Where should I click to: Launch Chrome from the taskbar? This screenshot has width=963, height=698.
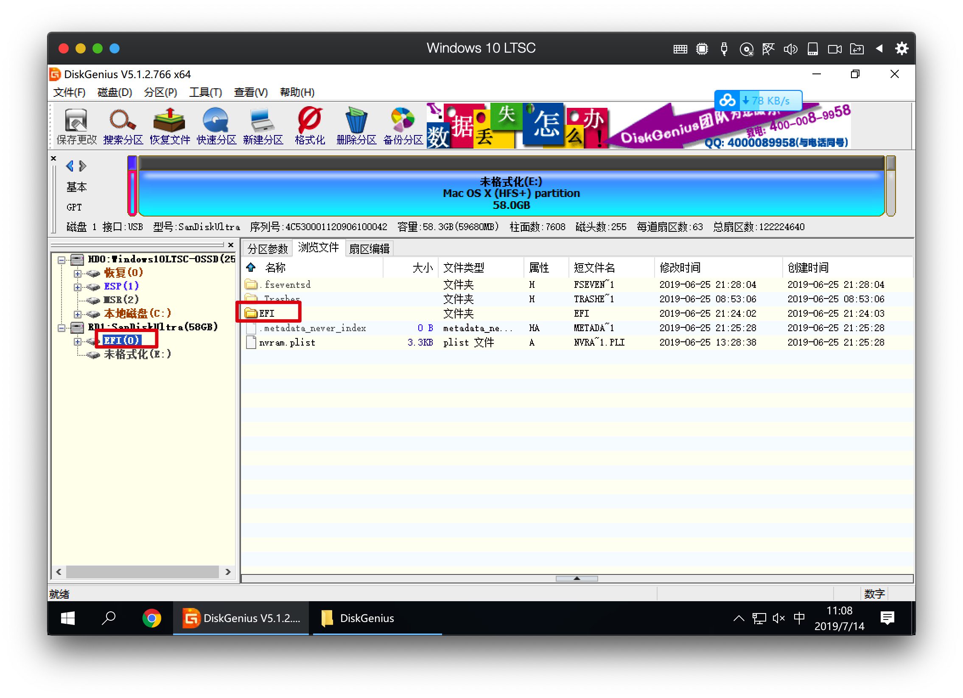pyautogui.click(x=151, y=618)
